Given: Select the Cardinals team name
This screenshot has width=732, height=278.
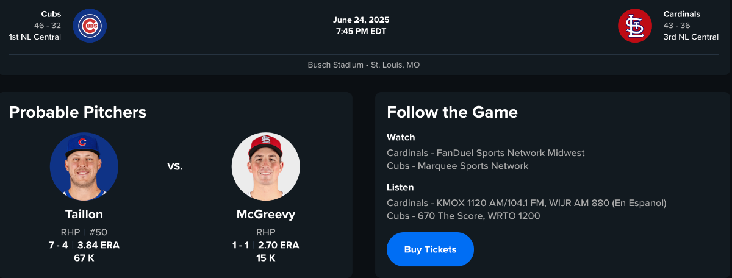Looking at the screenshot, I should click(682, 14).
